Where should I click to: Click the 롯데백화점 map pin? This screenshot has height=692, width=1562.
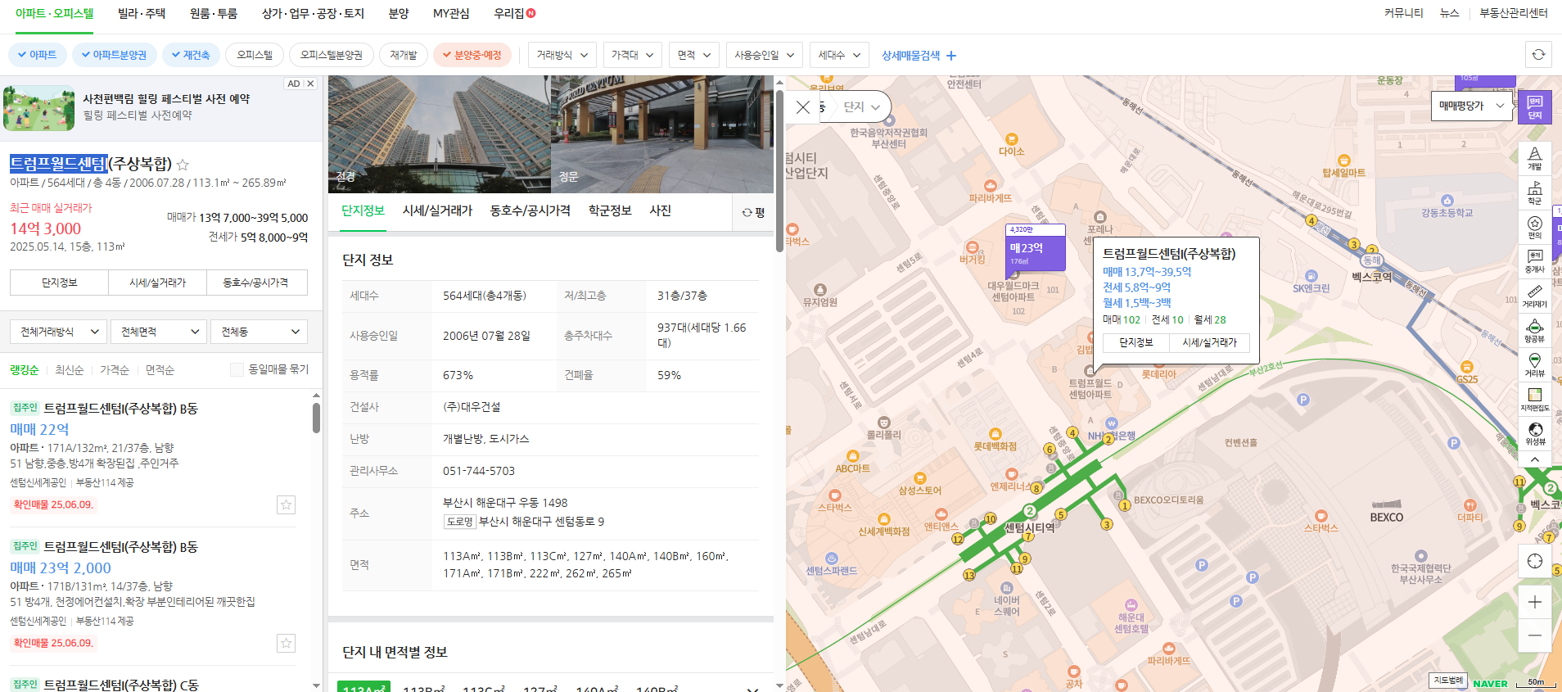995,434
